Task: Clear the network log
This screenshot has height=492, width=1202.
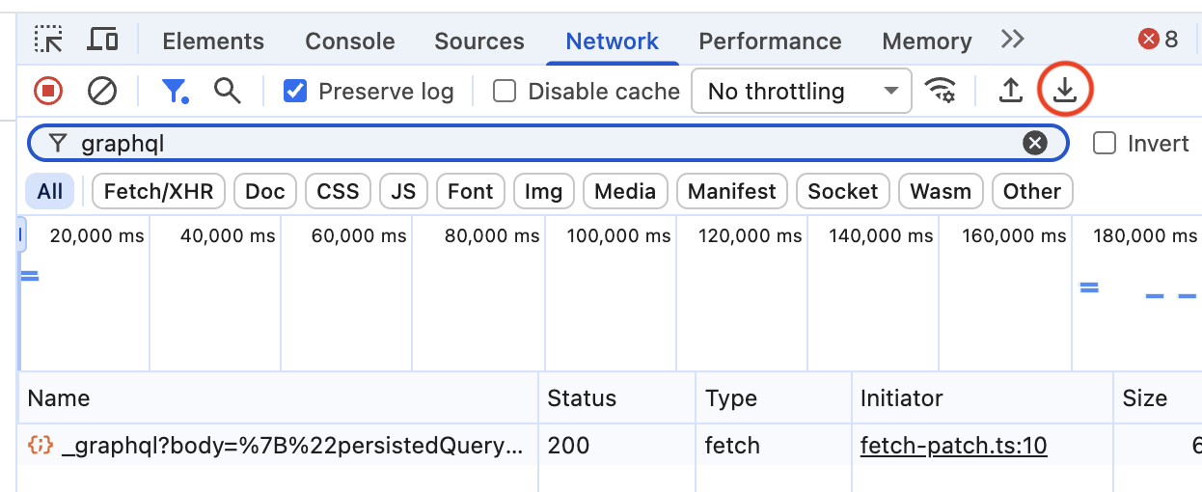Action: pyautogui.click(x=102, y=92)
